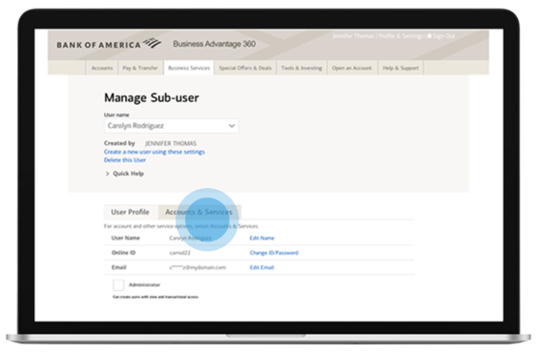Click Profile & Settings link in header
This screenshot has height=353, width=537.
(401, 36)
